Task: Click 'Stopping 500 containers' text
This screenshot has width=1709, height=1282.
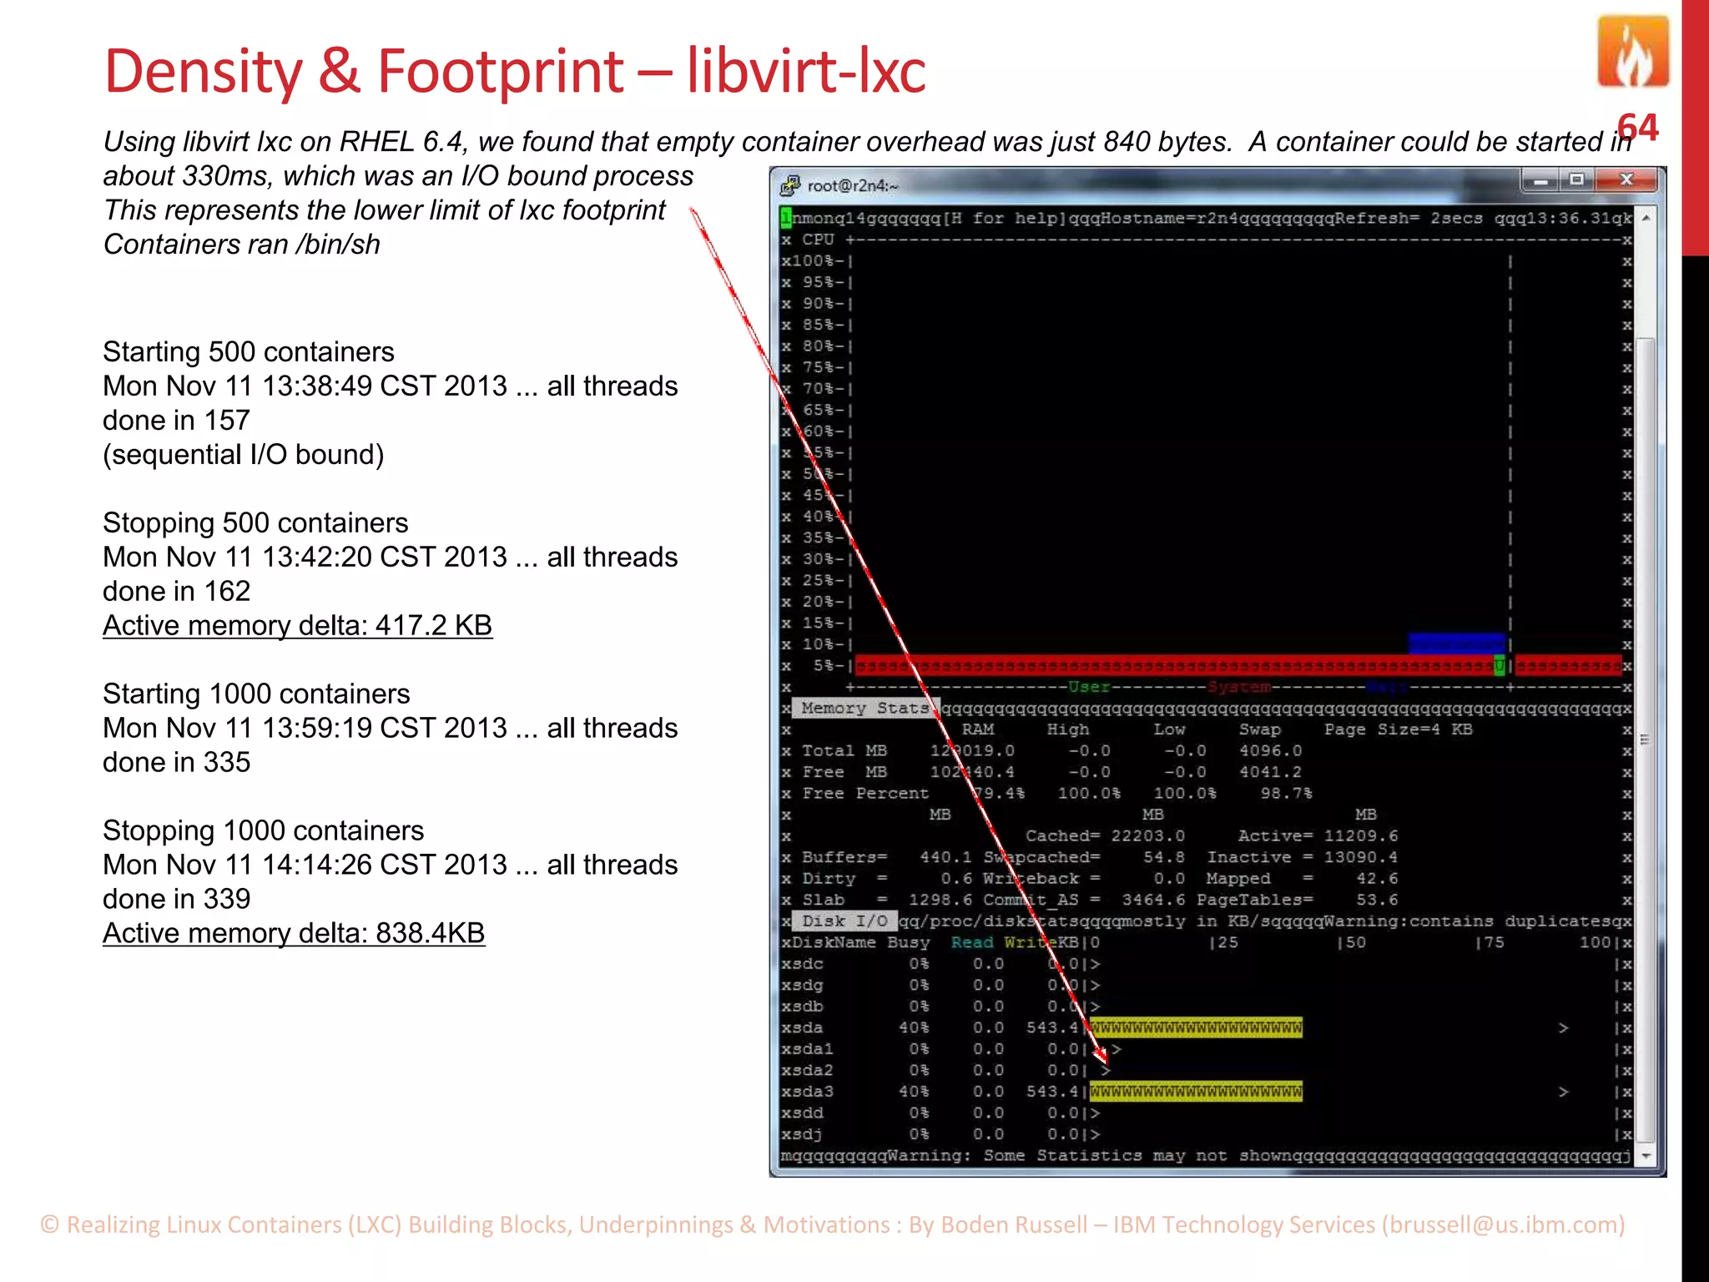Action: click(255, 523)
